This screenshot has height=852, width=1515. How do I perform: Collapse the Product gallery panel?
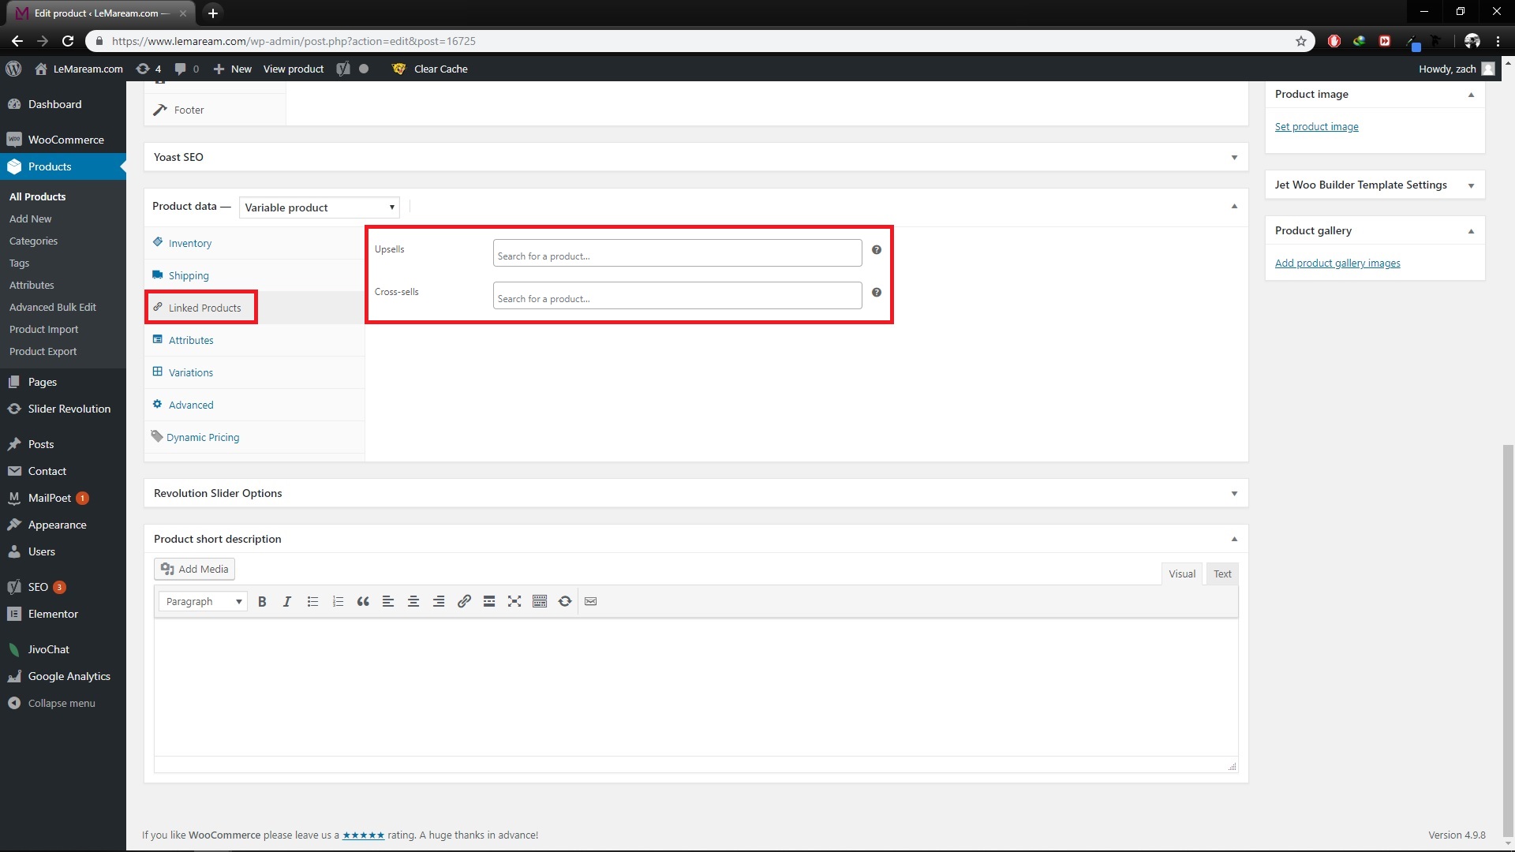tap(1471, 231)
